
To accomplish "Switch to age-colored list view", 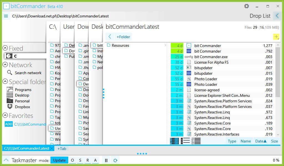I will click(174, 141).
